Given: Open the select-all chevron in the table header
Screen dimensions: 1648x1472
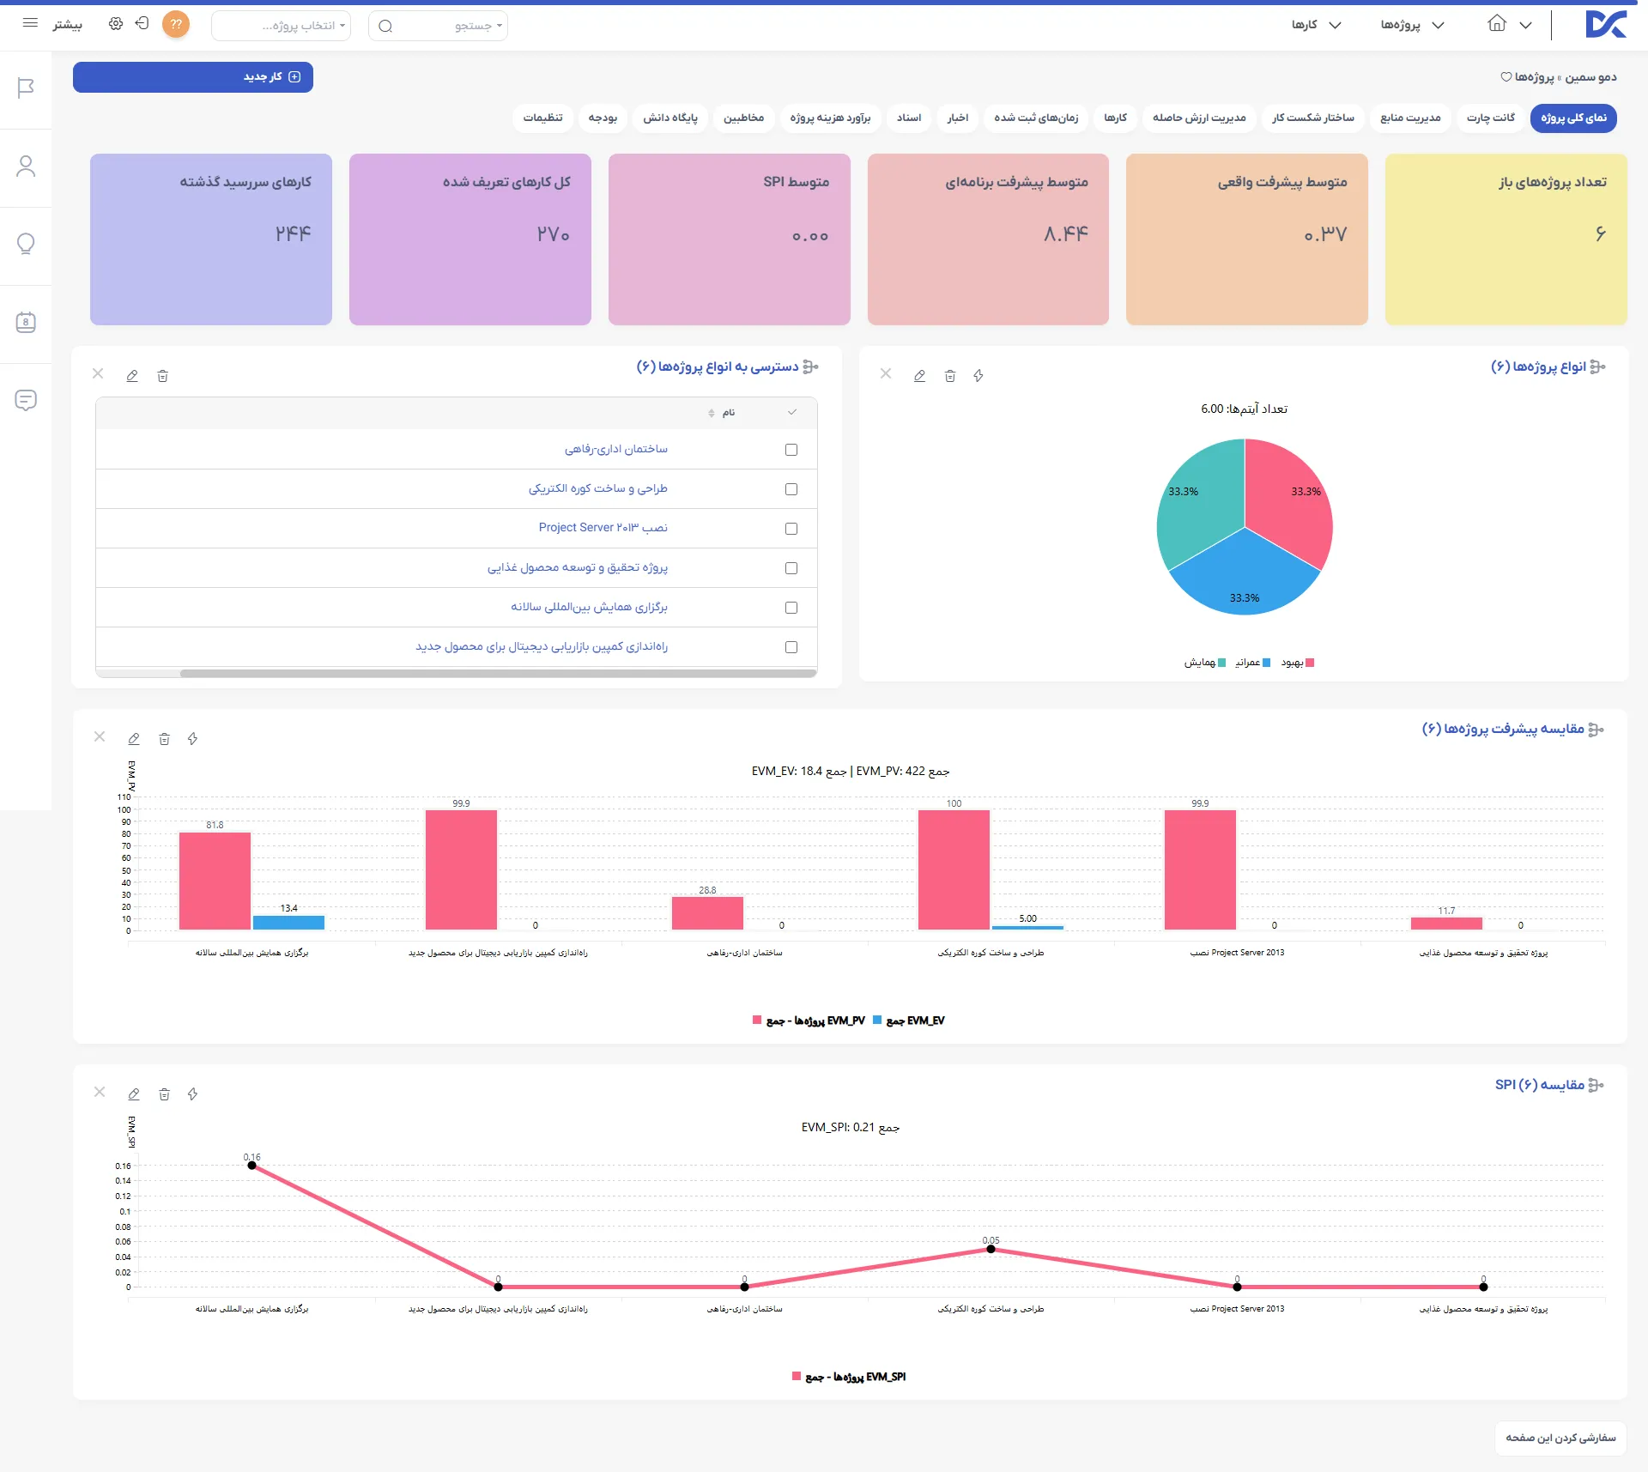Looking at the screenshot, I should point(791,413).
